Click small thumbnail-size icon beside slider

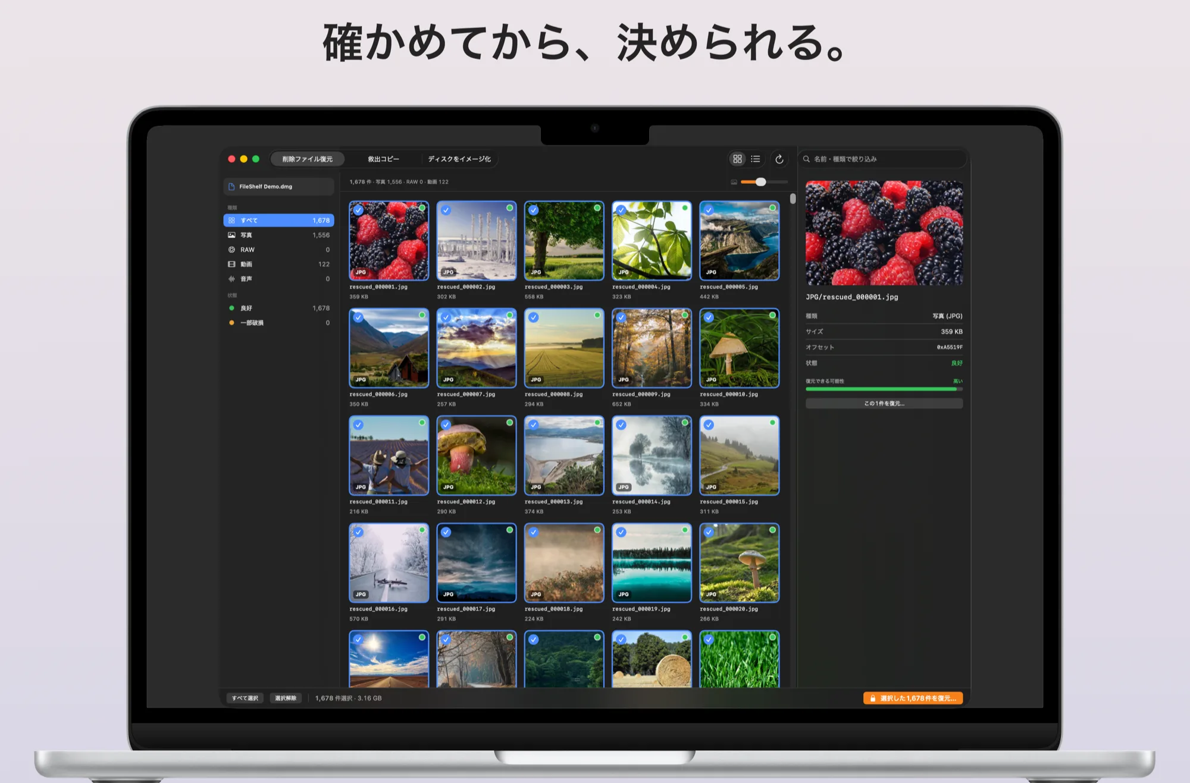click(x=734, y=182)
